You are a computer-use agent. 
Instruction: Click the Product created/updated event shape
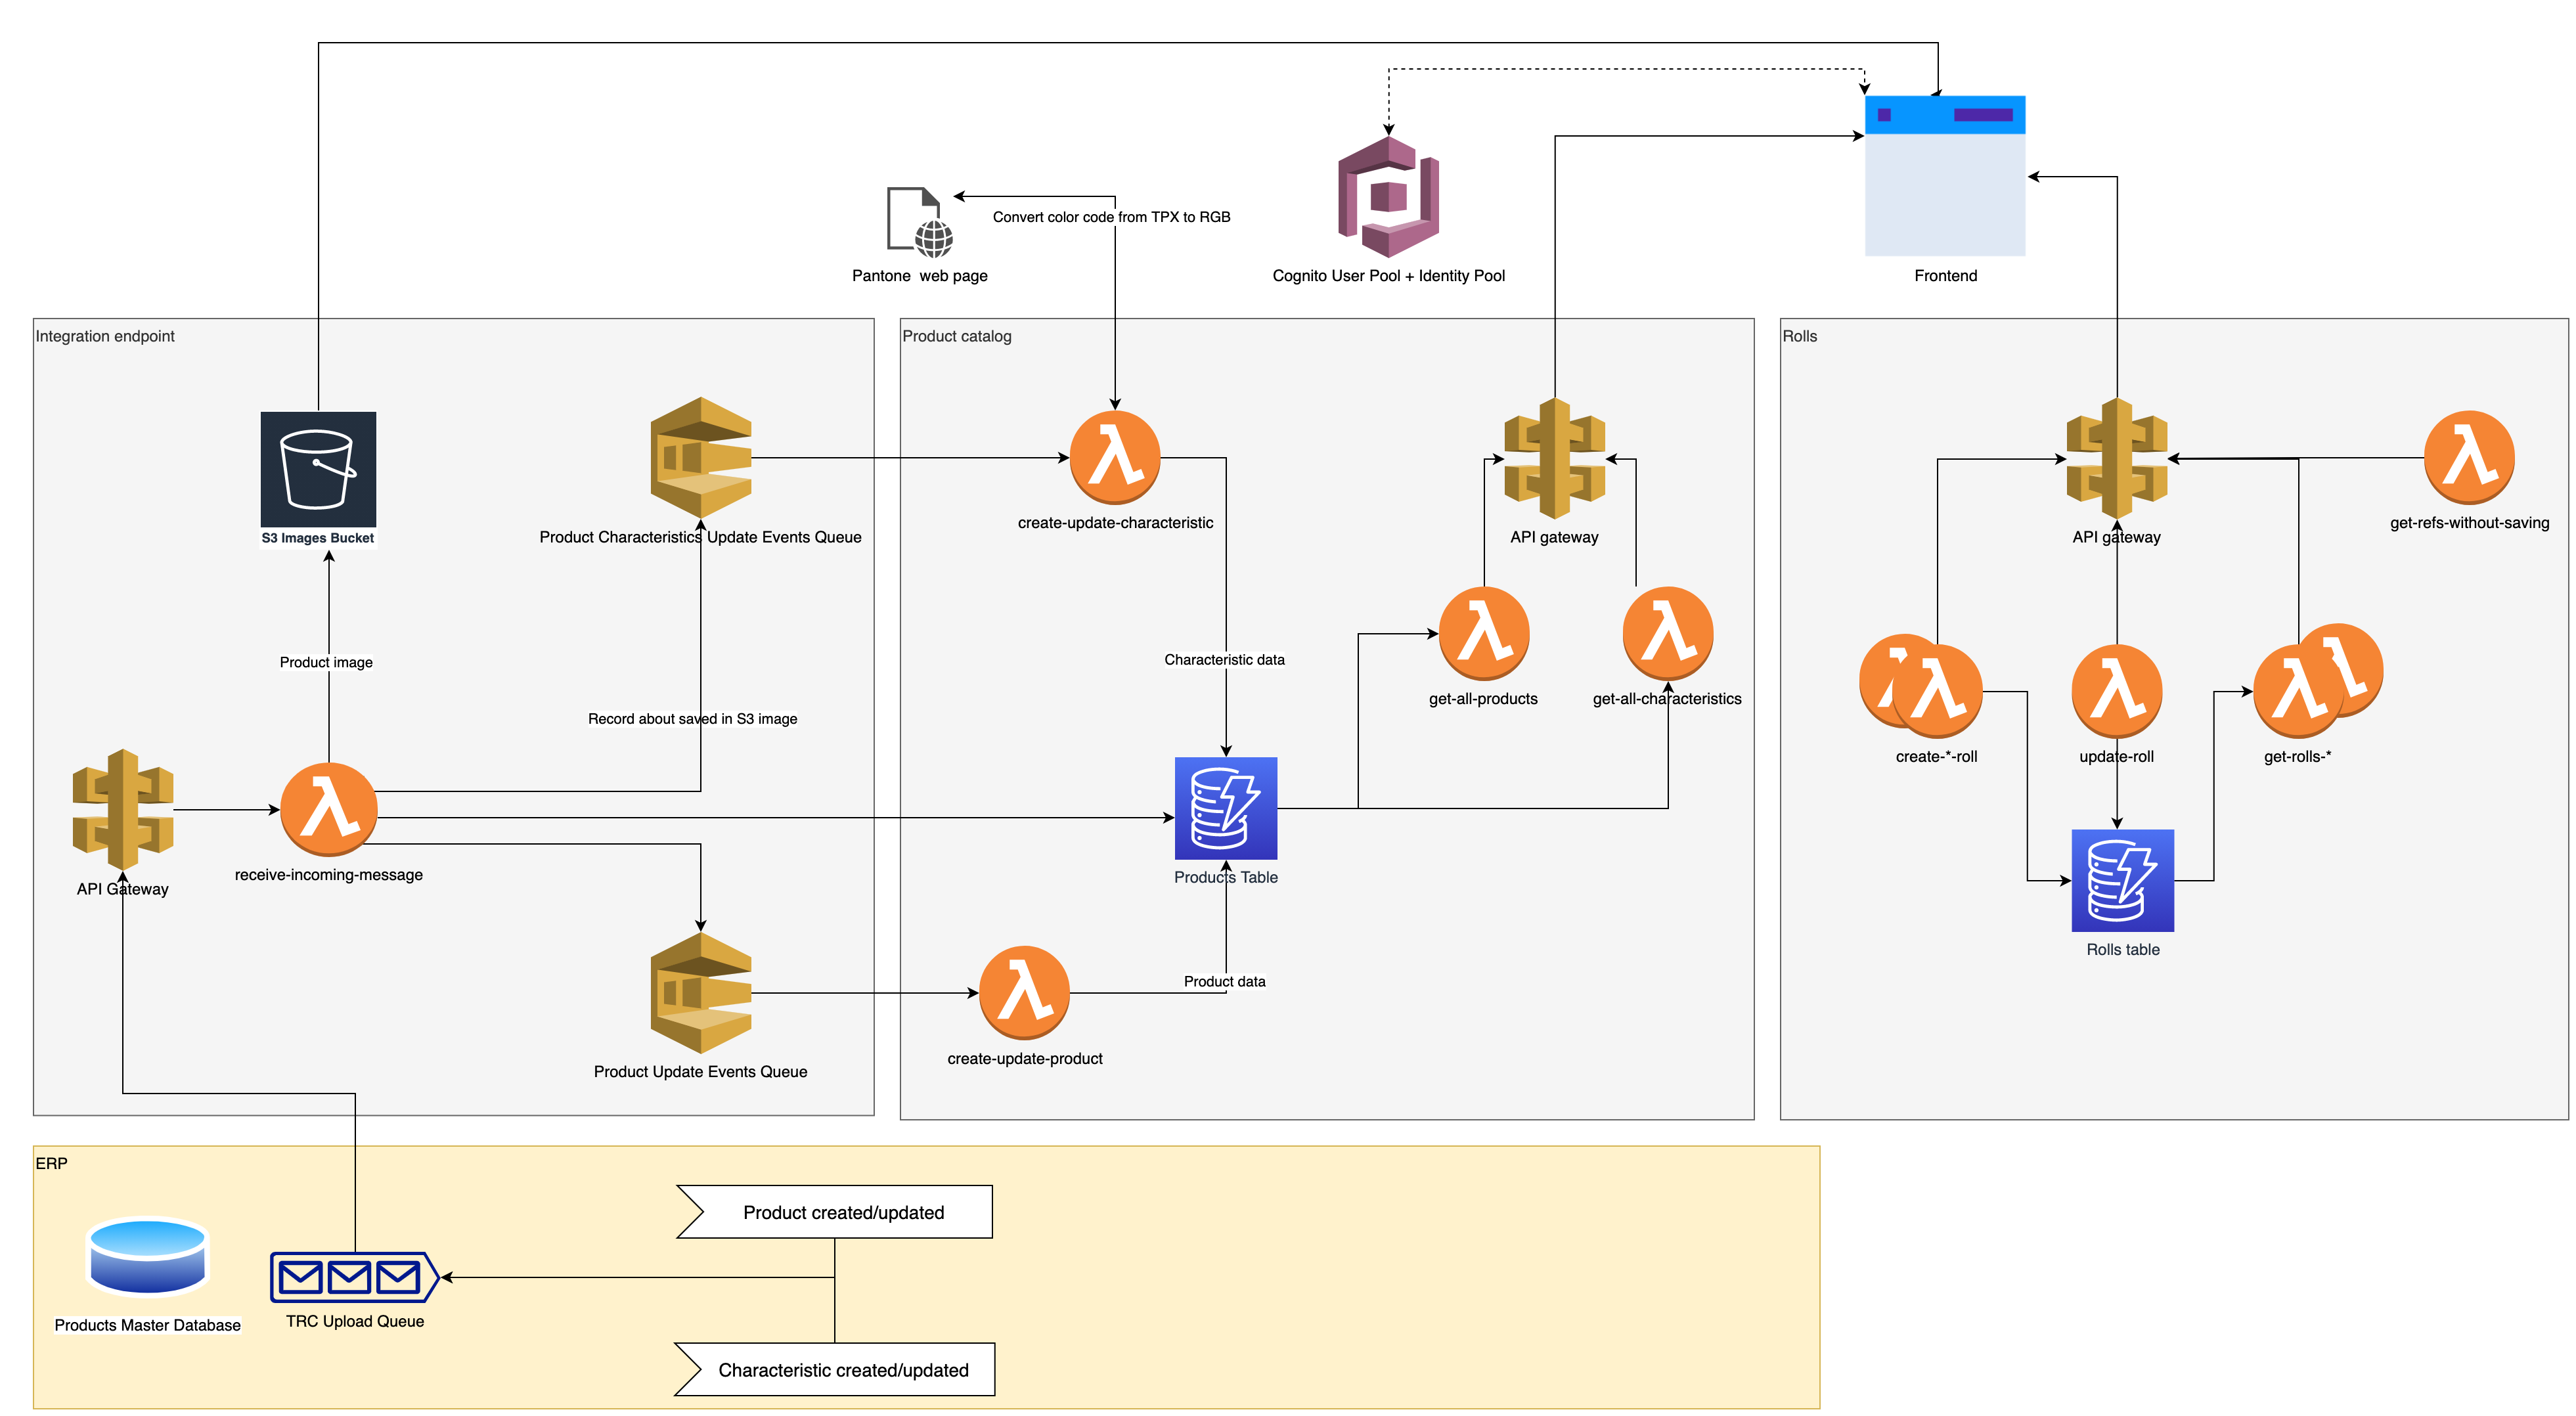[835, 1212]
